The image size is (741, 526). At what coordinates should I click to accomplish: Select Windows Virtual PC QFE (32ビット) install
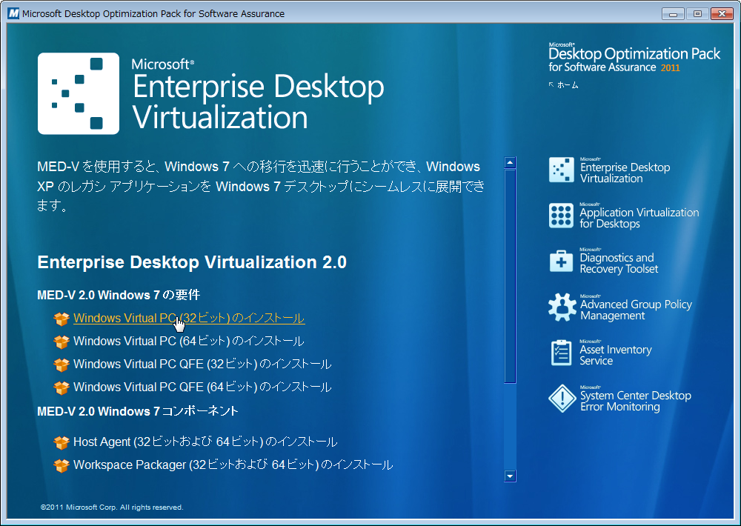(x=202, y=364)
